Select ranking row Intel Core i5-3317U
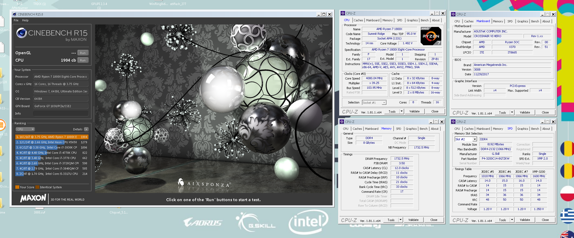This screenshot has height=238, width=574. (x=52, y=174)
